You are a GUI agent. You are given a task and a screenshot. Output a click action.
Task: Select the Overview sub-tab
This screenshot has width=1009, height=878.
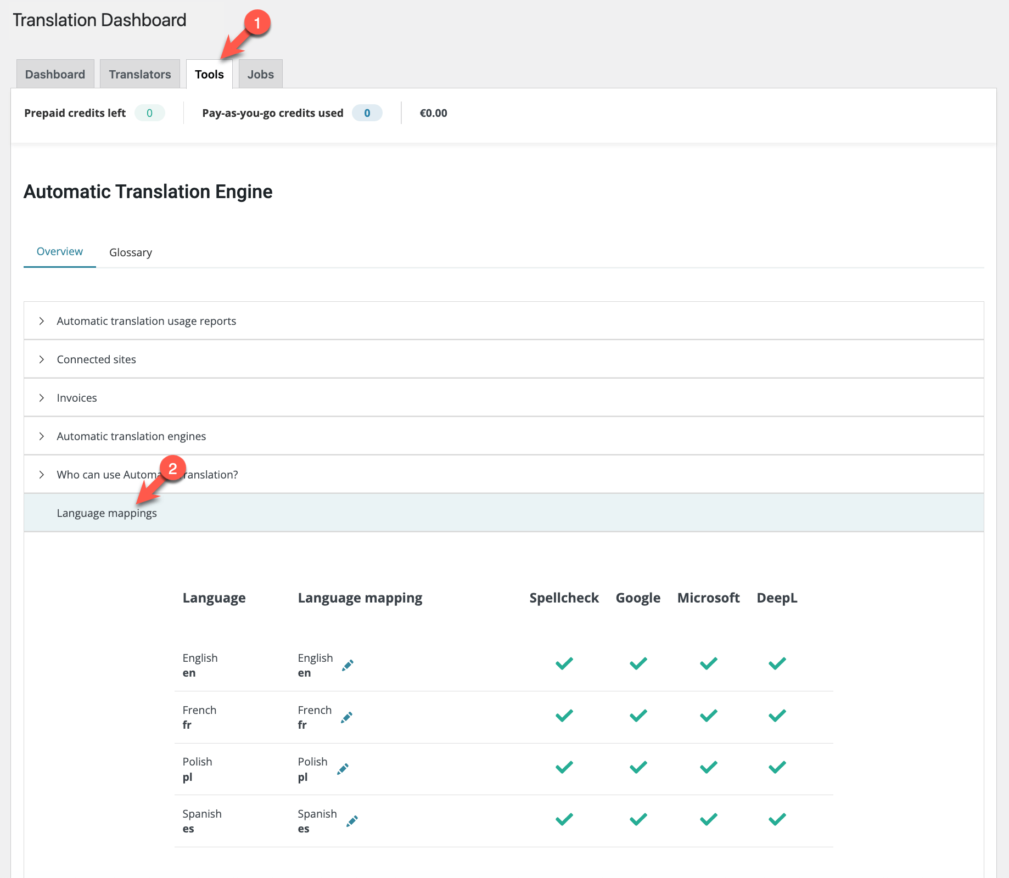59,251
